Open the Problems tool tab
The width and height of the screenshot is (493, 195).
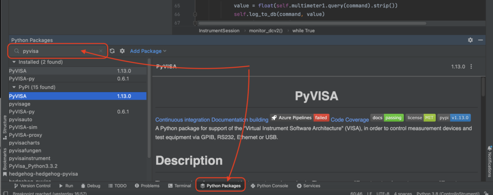click(x=147, y=185)
